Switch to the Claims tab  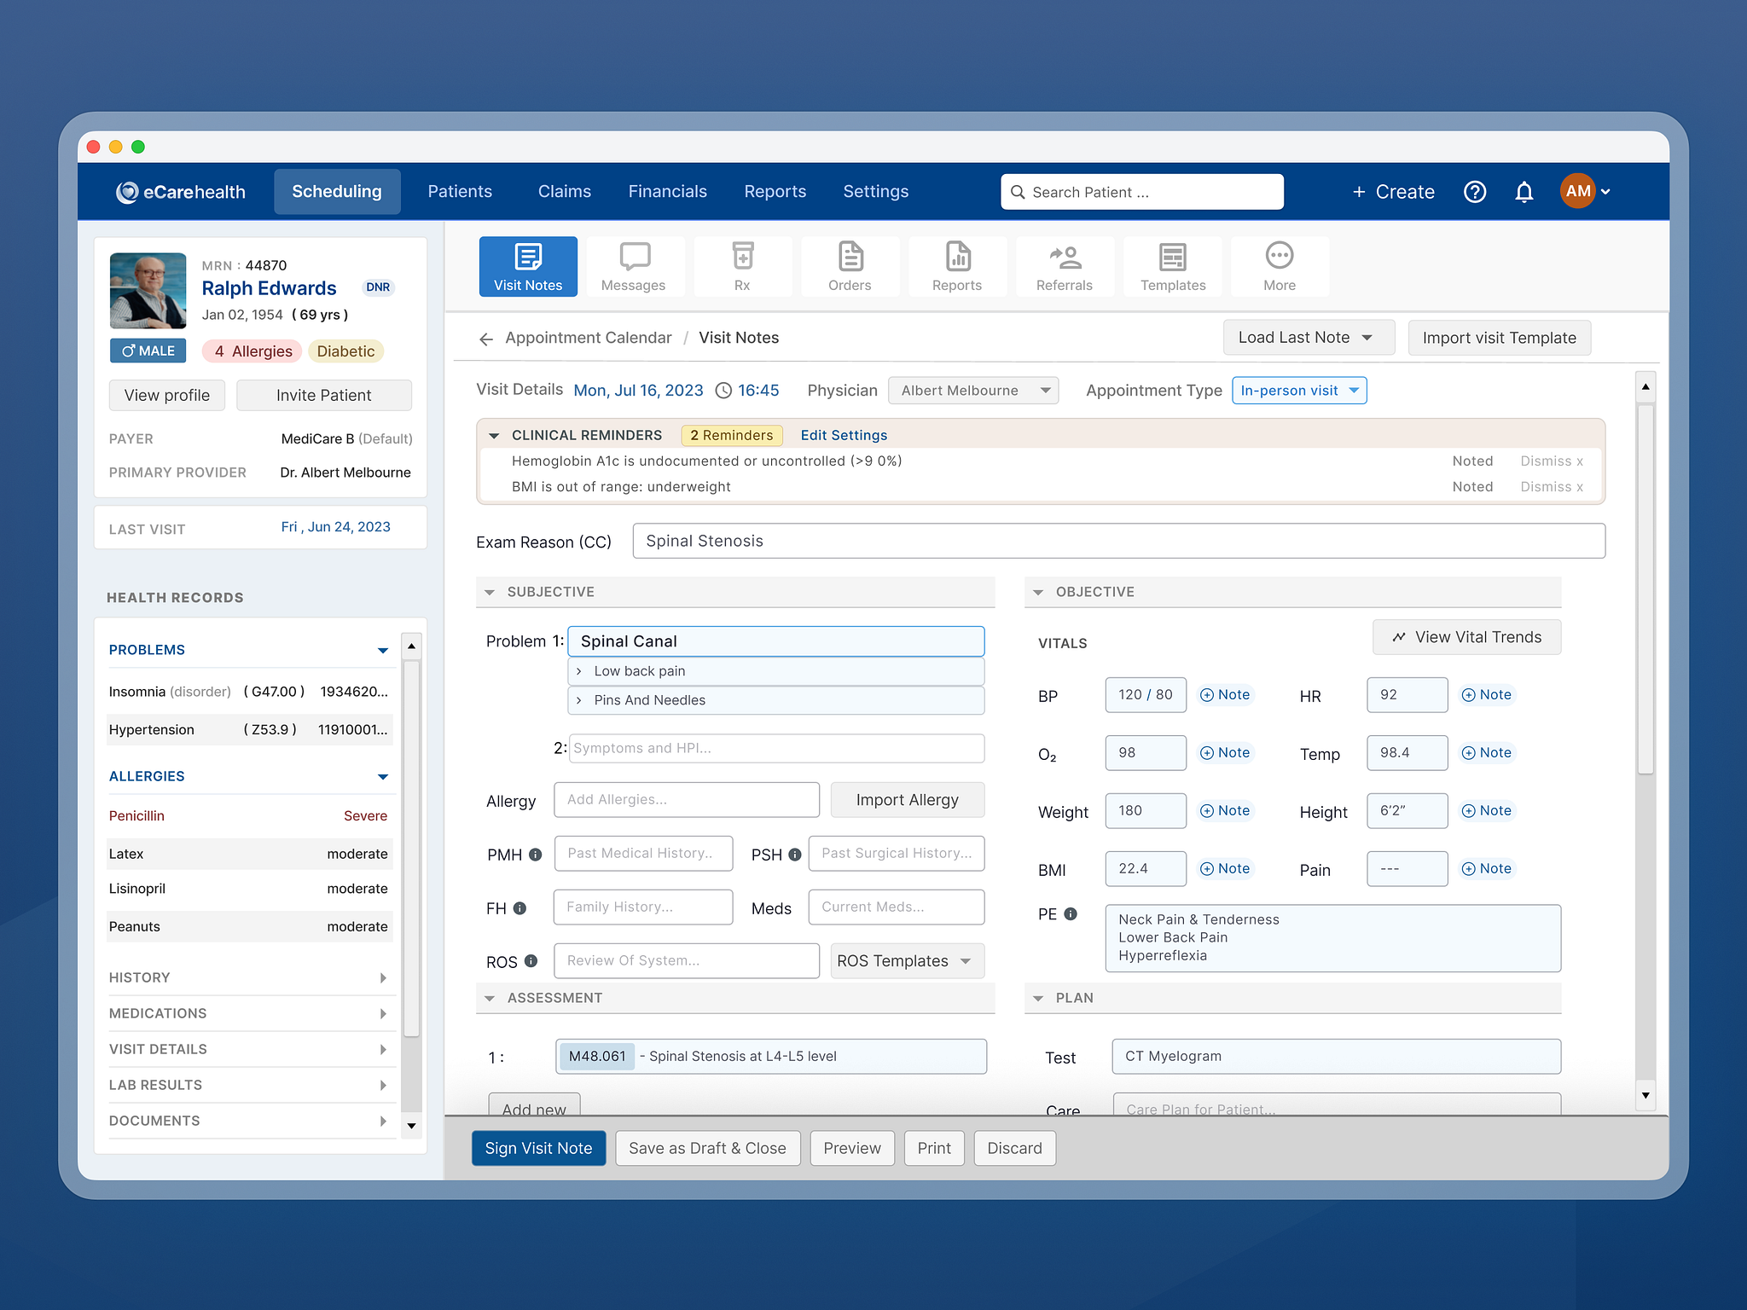564,191
